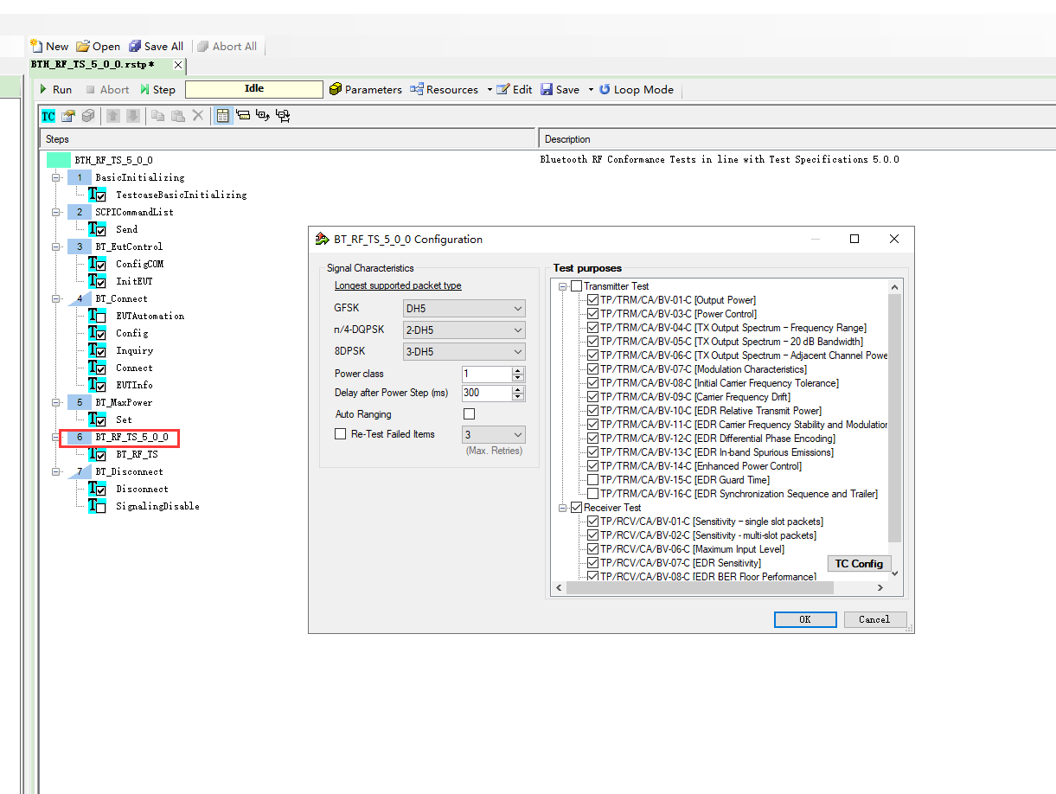Confirm the configuration with OK
This screenshot has height=794, width=1056.
pyautogui.click(x=805, y=619)
